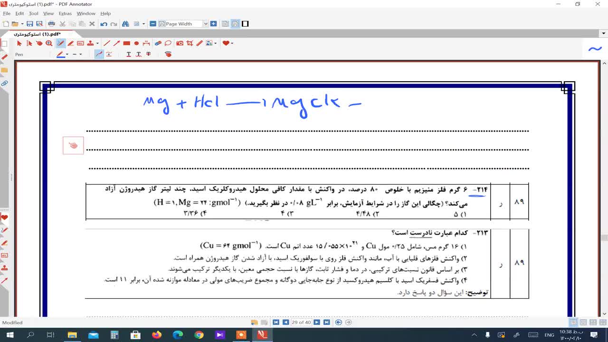Expand the favorites heart dropdown
608x342 pixels.
click(232, 43)
